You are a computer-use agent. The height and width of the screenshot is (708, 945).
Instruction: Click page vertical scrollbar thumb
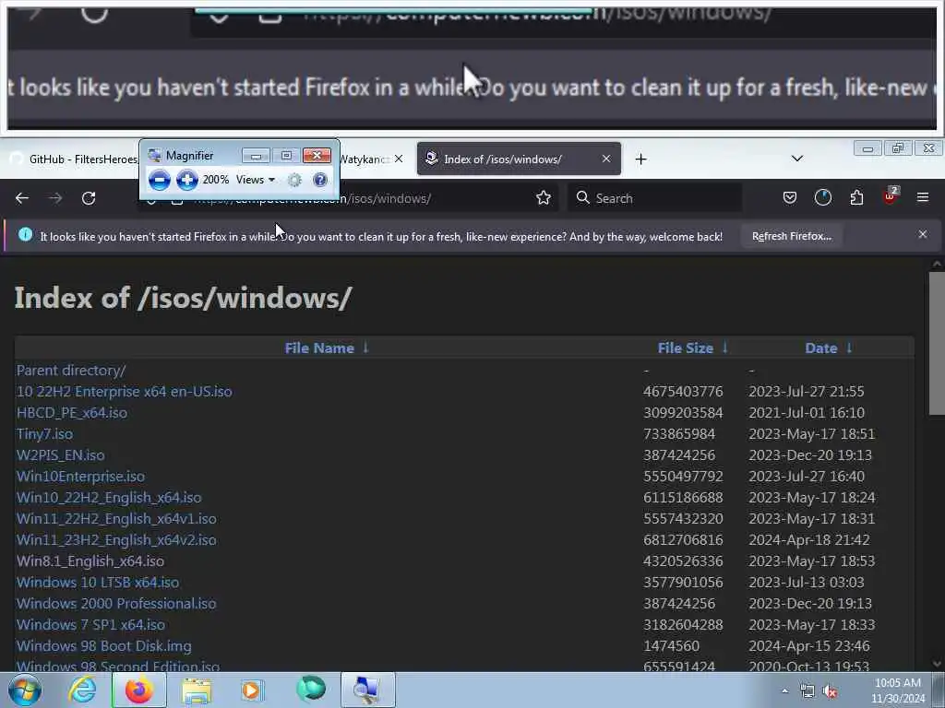pos(938,343)
